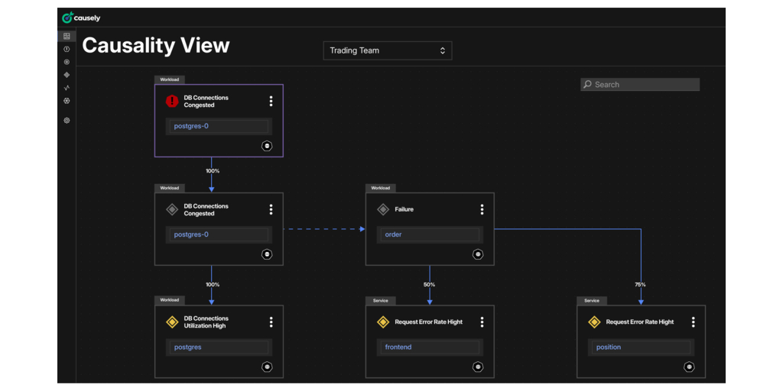Click gray diamond icon on Failure node

(x=383, y=209)
